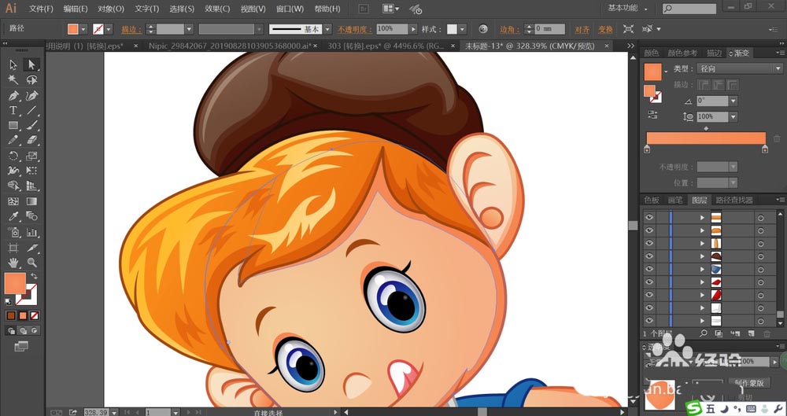Select the Paintbrush tool
Viewport: 787px width, 416px height.
click(x=31, y=126)
